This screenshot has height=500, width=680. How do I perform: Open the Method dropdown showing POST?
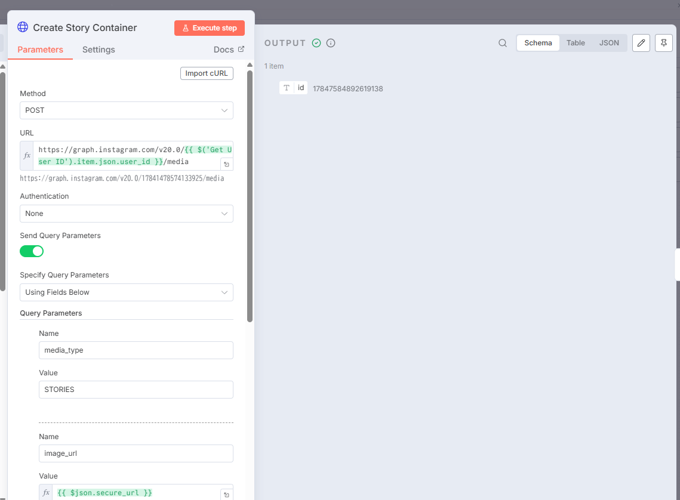[x=126, y=110]
